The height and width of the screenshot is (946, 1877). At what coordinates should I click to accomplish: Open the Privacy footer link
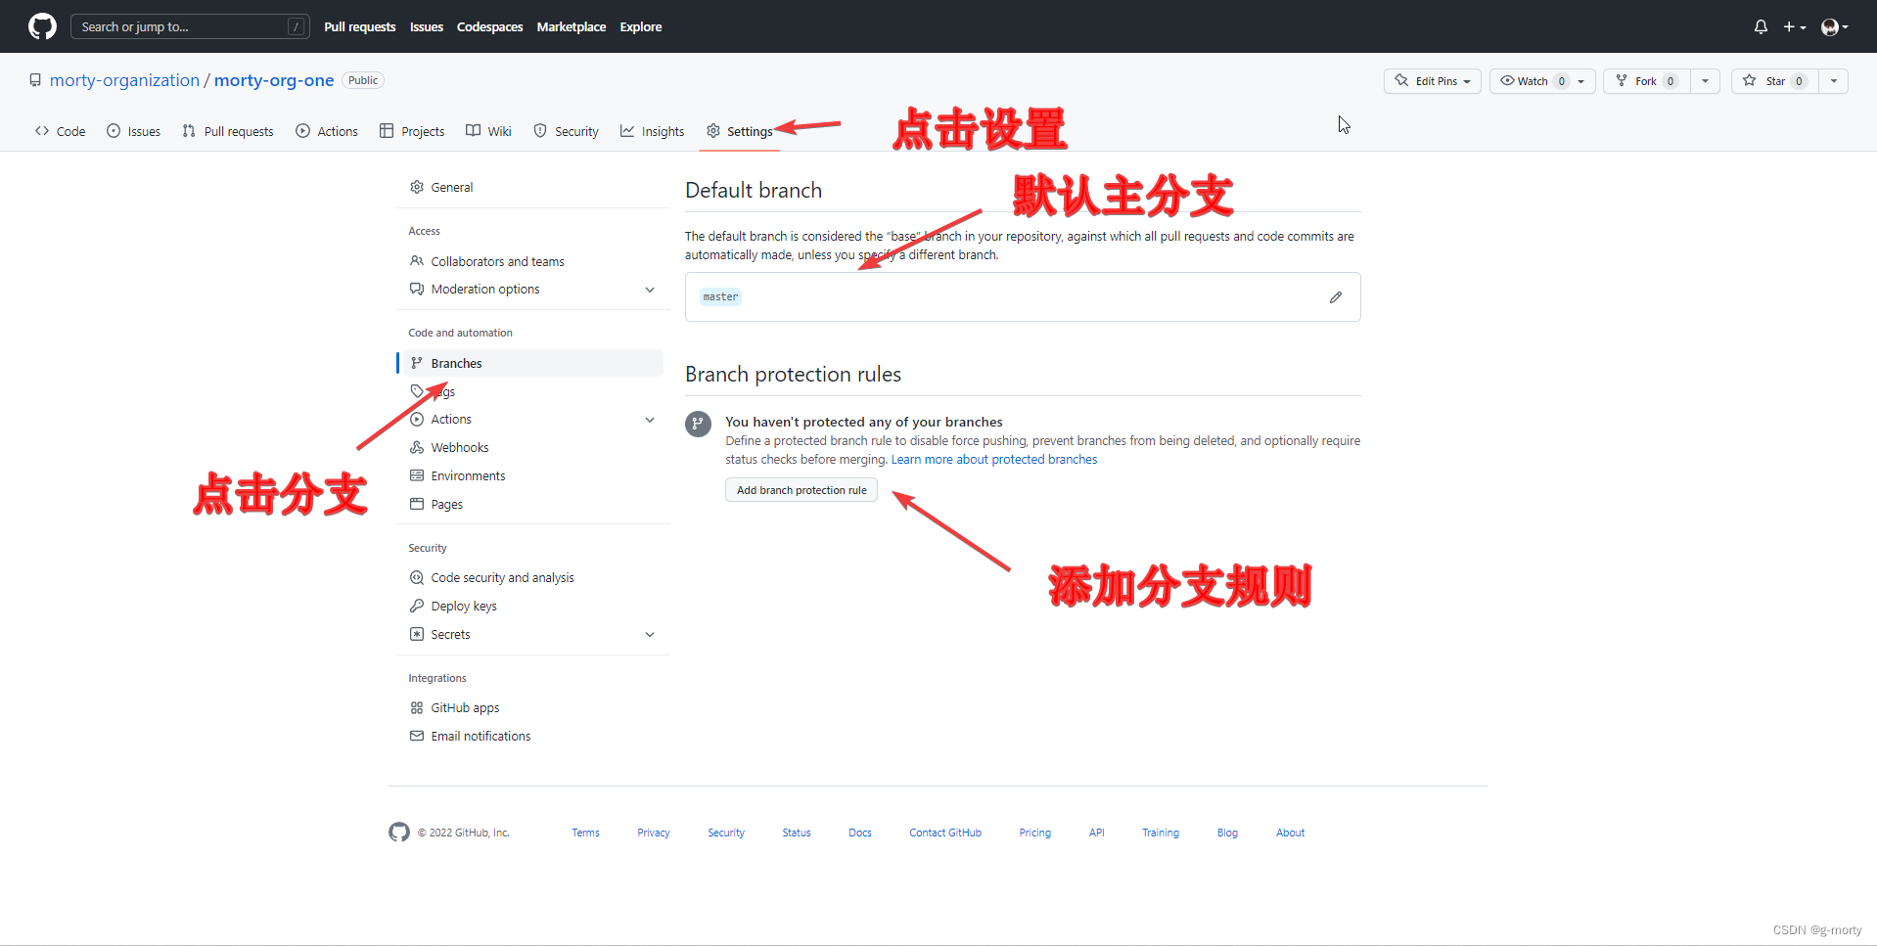pyautogui.click(x=654, y=833)
